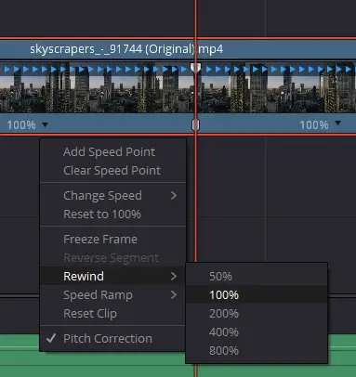Click the skyscrapers clip thumbnail strip

click(x=178, y=87)
